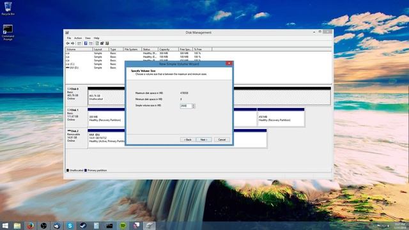Open Help using the blue toolbar icon
The width and height of the screenshot is (409, 230).
pyautogui.click(x=86, y=43)
